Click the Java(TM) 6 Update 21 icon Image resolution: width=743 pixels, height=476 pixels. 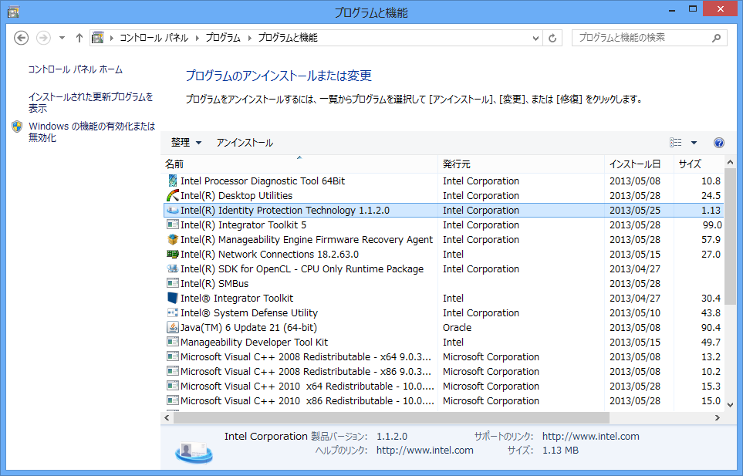point(173,328)
